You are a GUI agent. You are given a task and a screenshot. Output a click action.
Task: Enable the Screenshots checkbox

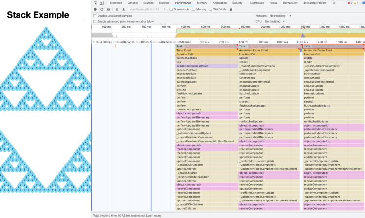coord(171,9)
